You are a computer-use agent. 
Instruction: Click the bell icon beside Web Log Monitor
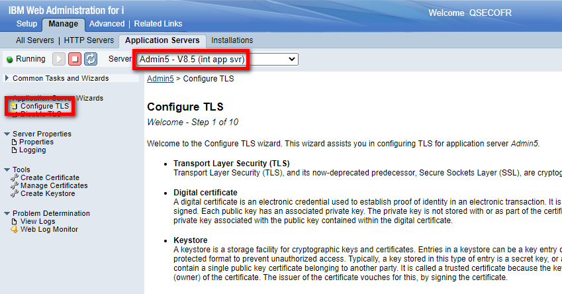(x=15, y=229)
